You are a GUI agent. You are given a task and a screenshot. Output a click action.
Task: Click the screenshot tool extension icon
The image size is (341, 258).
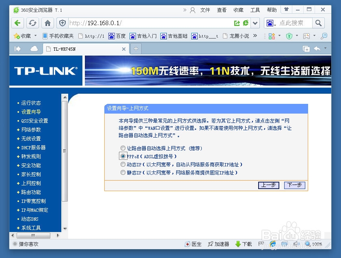[306, 36]
